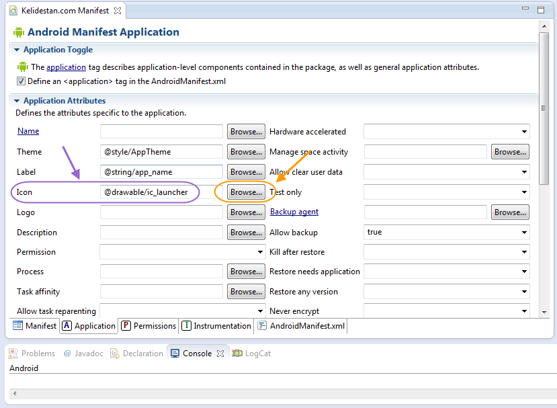
Task: Toggle the Define an application tag checkbox
Action: point(21,81)
